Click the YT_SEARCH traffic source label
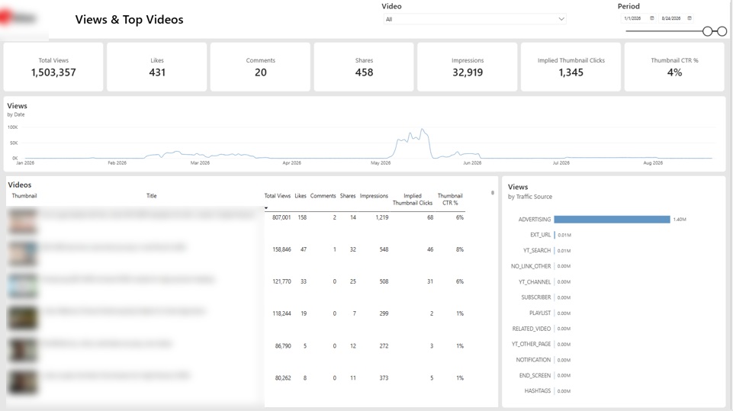The height and width of the screenshot is (411, 733). click(537, 251)
